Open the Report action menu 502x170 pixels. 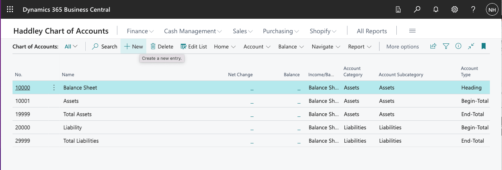tap(360, 47)
